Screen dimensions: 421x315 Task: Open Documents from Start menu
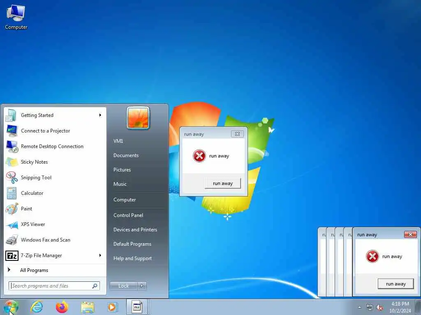(x=126, y=155)
